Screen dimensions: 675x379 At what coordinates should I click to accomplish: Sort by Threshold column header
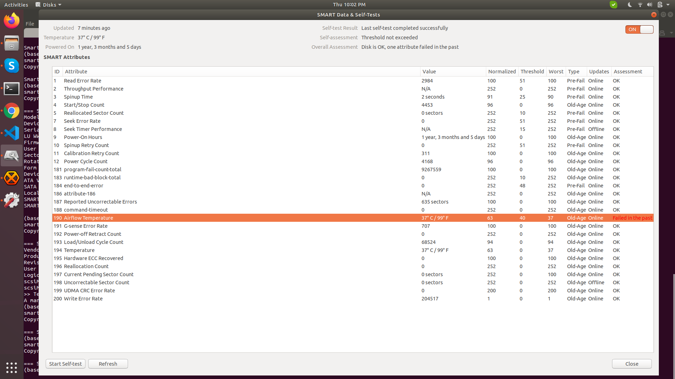[532, 71]
